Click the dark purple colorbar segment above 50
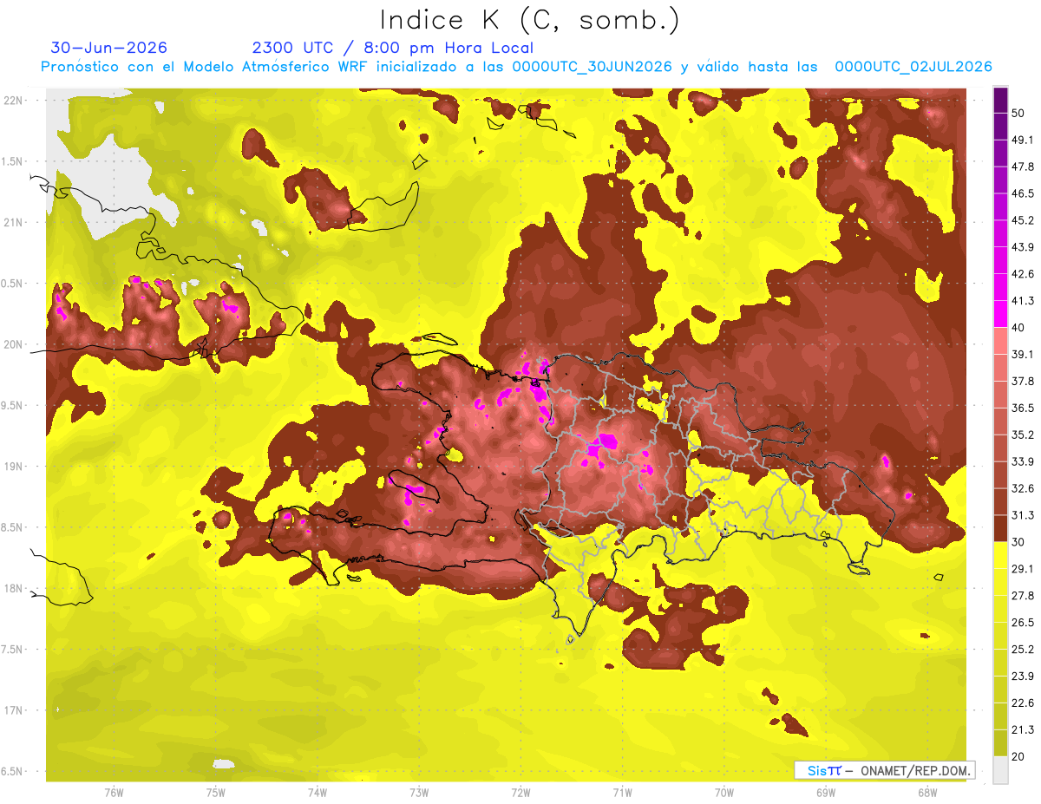Viewport: 1041px width, 804px height. [1000, 100]
